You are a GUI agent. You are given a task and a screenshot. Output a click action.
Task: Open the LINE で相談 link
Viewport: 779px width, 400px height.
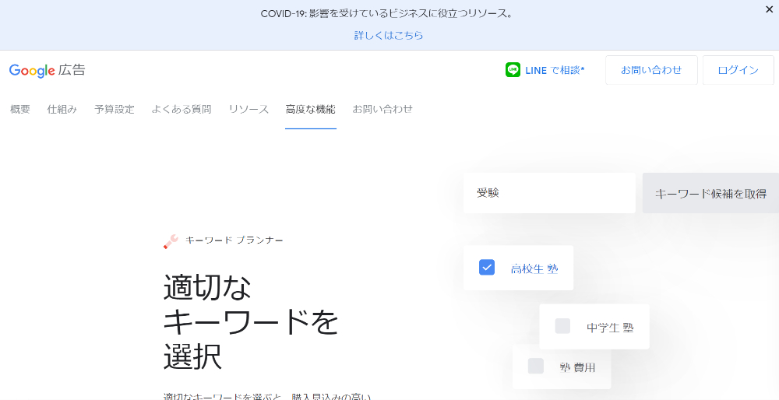(555, 71)
